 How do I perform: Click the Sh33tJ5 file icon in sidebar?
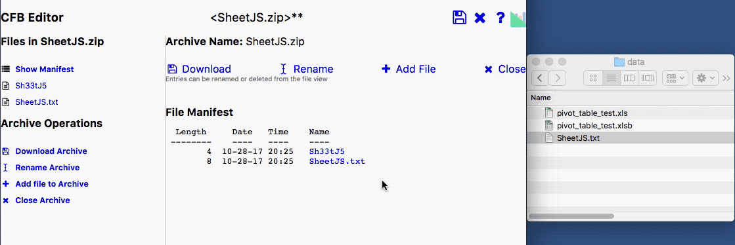(x=6, y=86)
